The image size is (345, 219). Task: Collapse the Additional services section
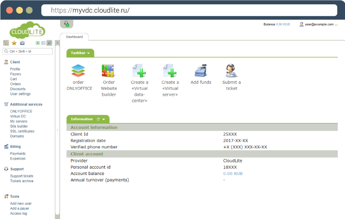point(26,104)
